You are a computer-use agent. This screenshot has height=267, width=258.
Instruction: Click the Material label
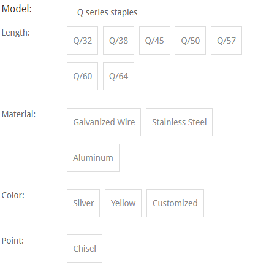18,114
